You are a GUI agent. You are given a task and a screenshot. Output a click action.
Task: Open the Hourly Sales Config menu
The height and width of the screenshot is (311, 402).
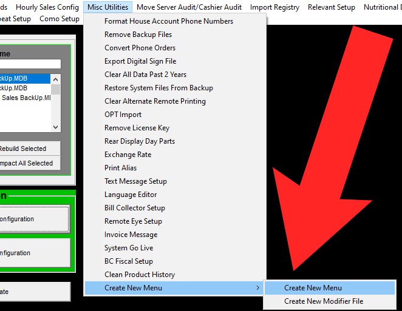click(47, 7)
